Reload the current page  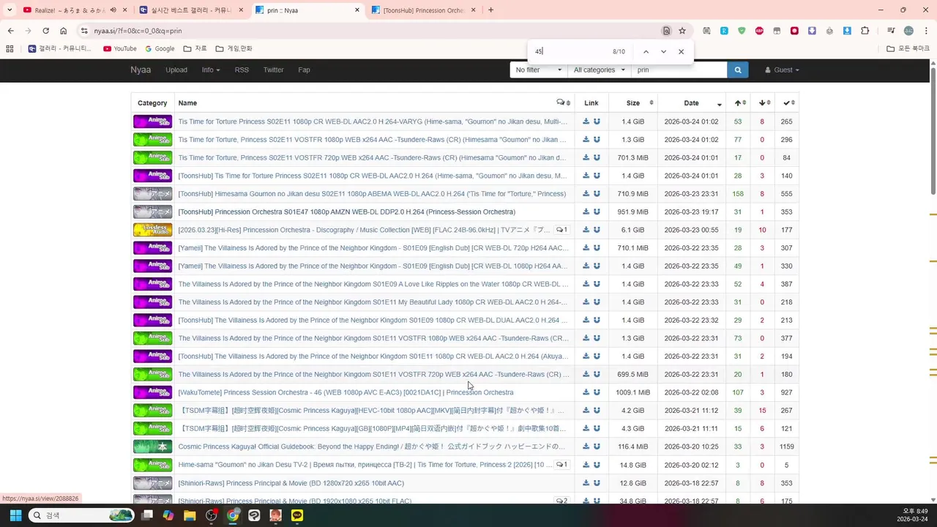click(45, 31)
